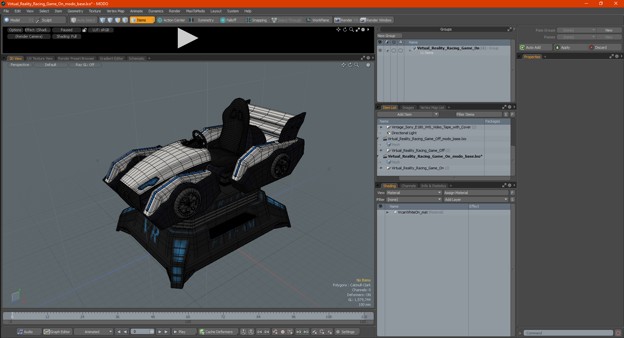624x338 pixels.
Task: Select Edges selection mode cube icon
Action: pos(110,20)
